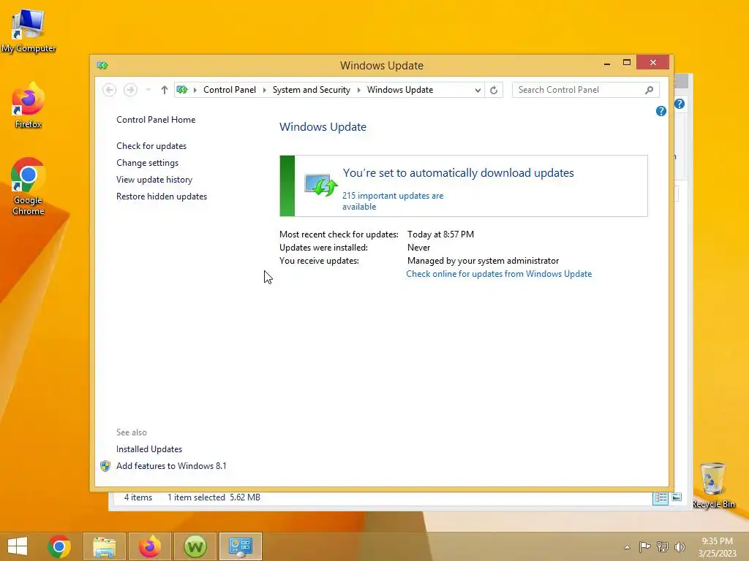The width and height of the screenshot is (749, 561).
Task: Minimize the Windows Update window
Action: tap(607, 63)
